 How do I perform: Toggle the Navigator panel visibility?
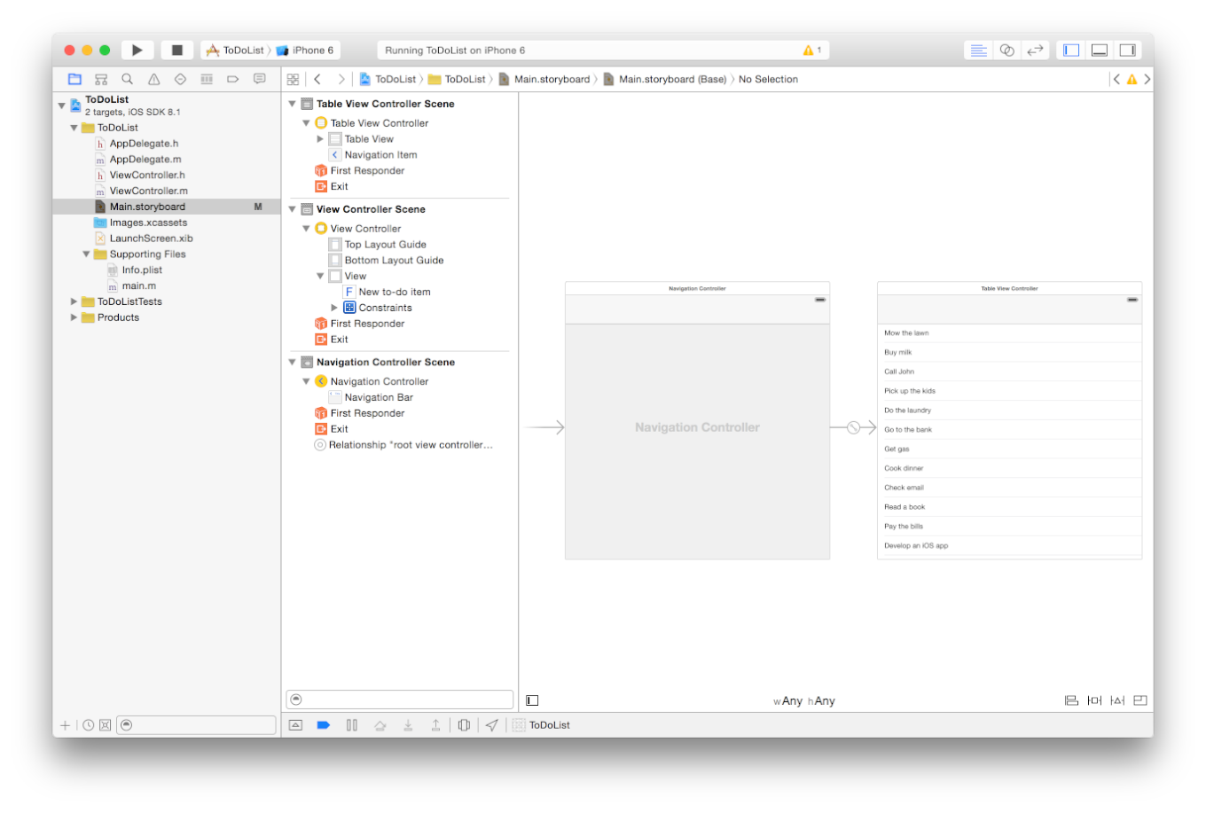pos(1071,51)
